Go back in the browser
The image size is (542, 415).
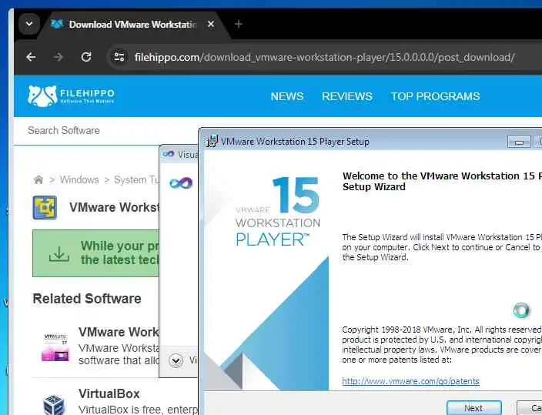(31, 57)
